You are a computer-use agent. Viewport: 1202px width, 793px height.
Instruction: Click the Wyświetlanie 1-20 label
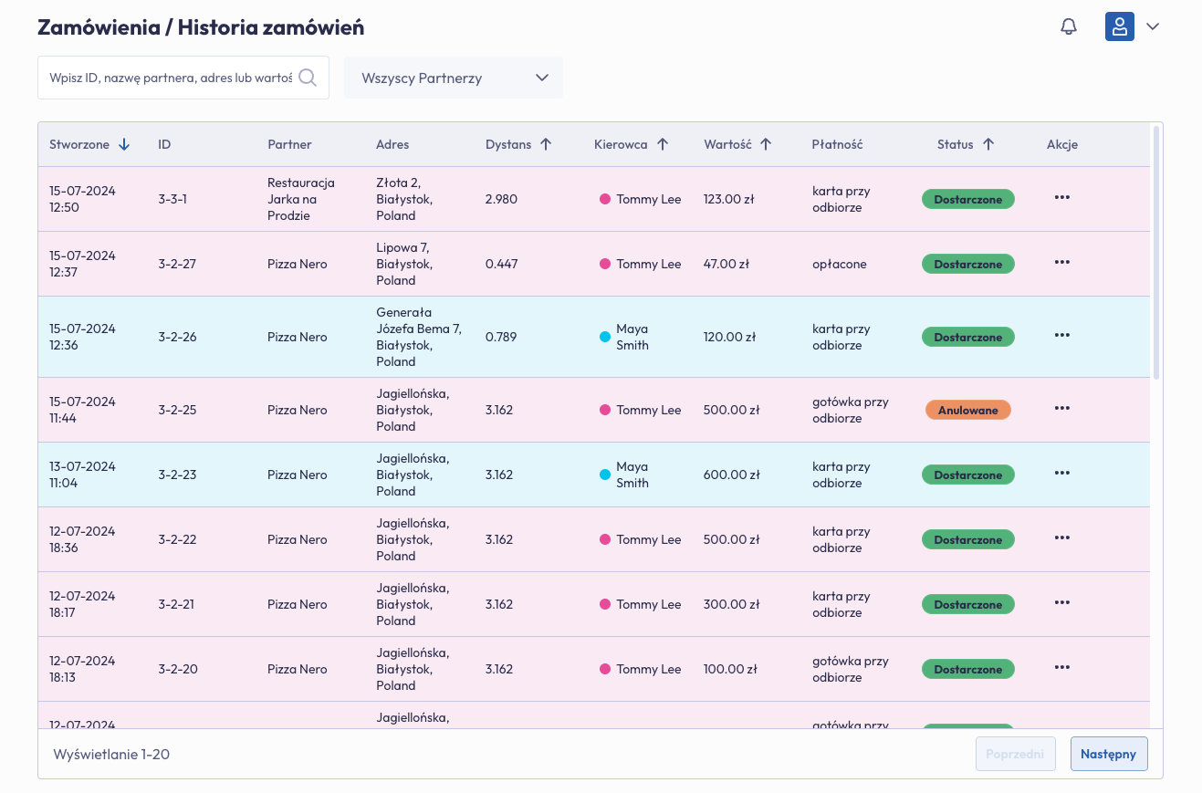pyautogui.click(x=111, y=754)
